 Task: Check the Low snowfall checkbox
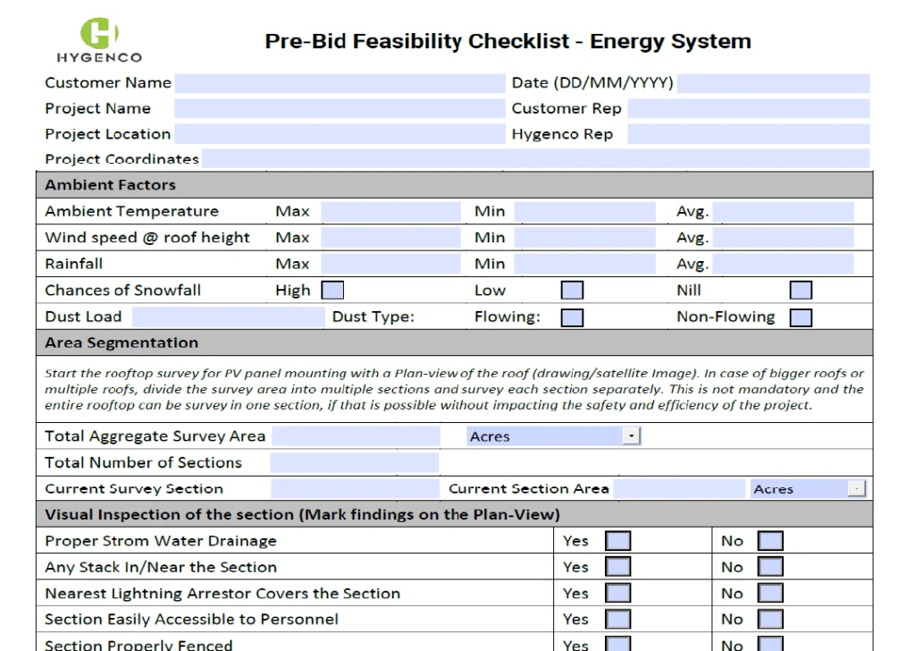(x=572, y=291)
